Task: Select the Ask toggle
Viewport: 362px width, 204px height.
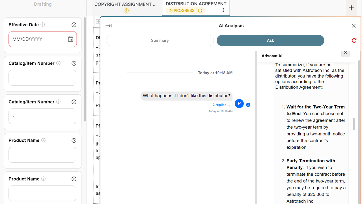Action: point(270,41)
